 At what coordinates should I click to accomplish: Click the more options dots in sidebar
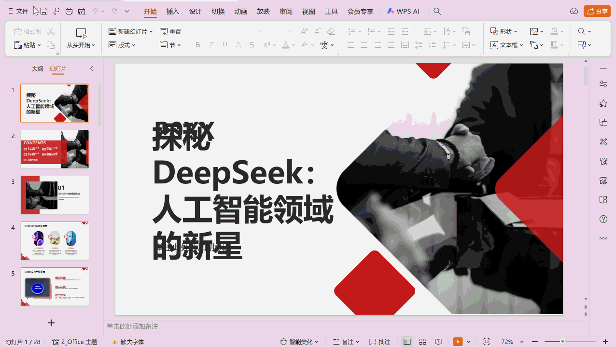click(x=603, y=238)
